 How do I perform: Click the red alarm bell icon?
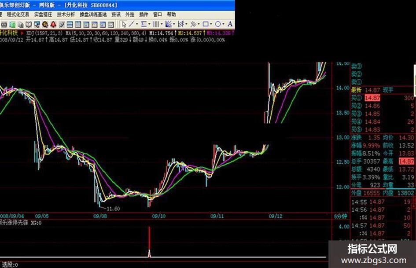[53, 25]
